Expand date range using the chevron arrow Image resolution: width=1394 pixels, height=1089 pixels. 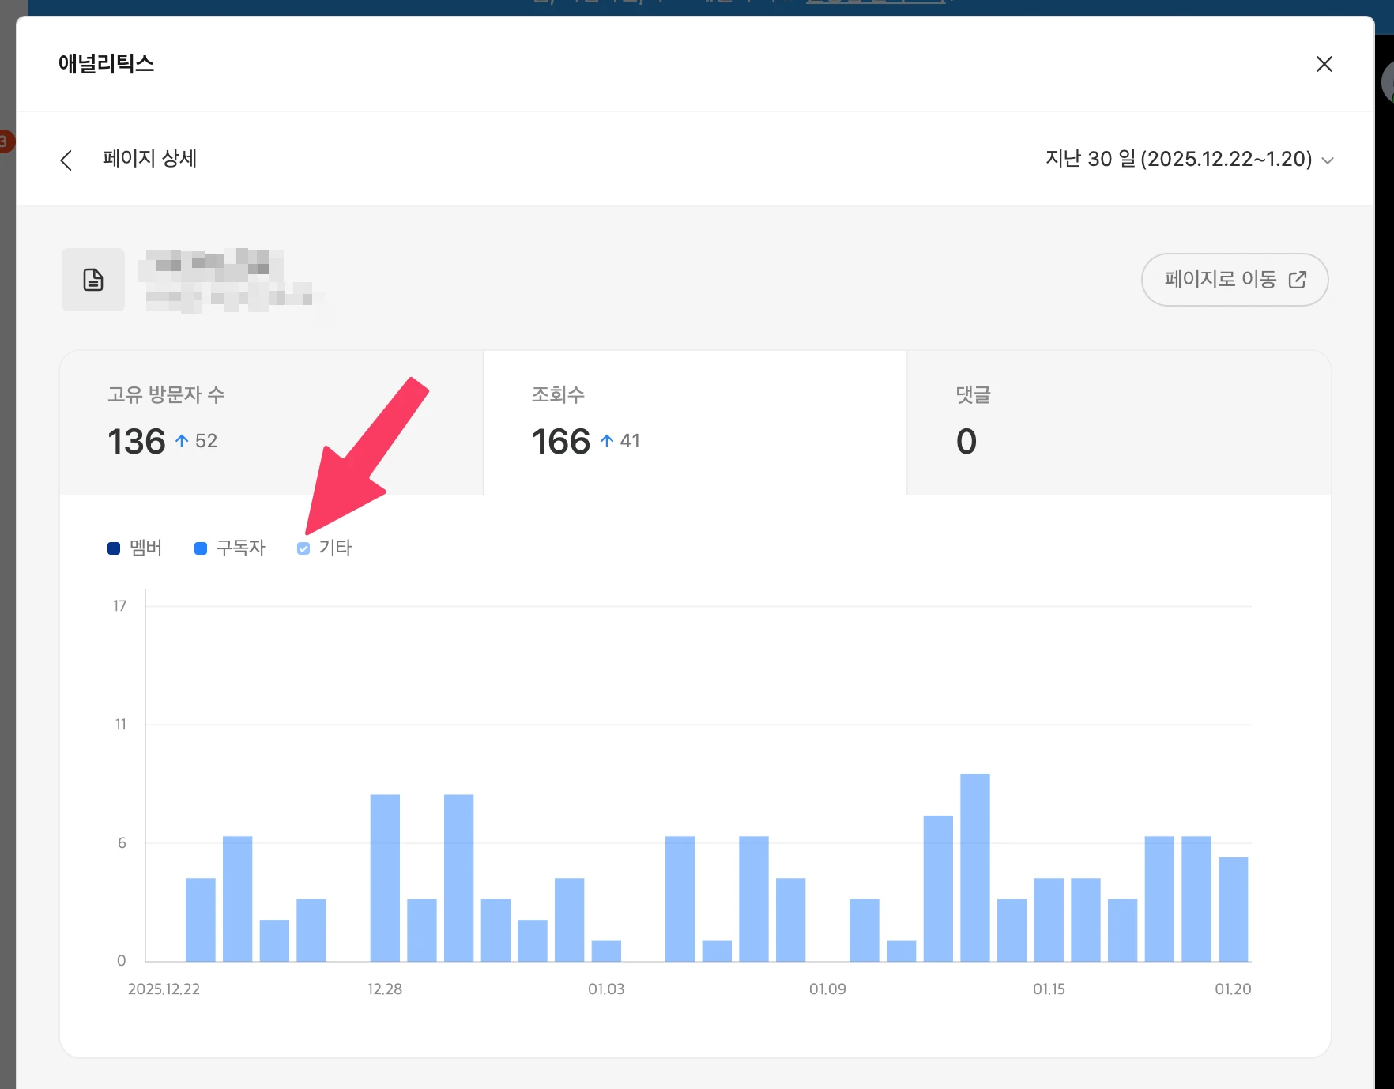click(1328, 160)
